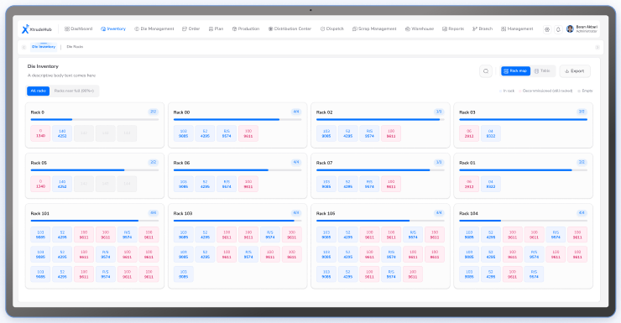The height and width of the screenshot is (323, 621).
Task: Select Racks near full (90%+) filter
Action: coord(74,91)
